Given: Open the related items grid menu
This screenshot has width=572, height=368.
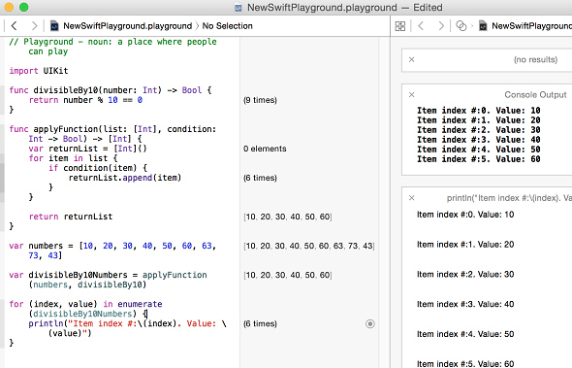Looking at the screenshot, I should click(x=400, y=26).
